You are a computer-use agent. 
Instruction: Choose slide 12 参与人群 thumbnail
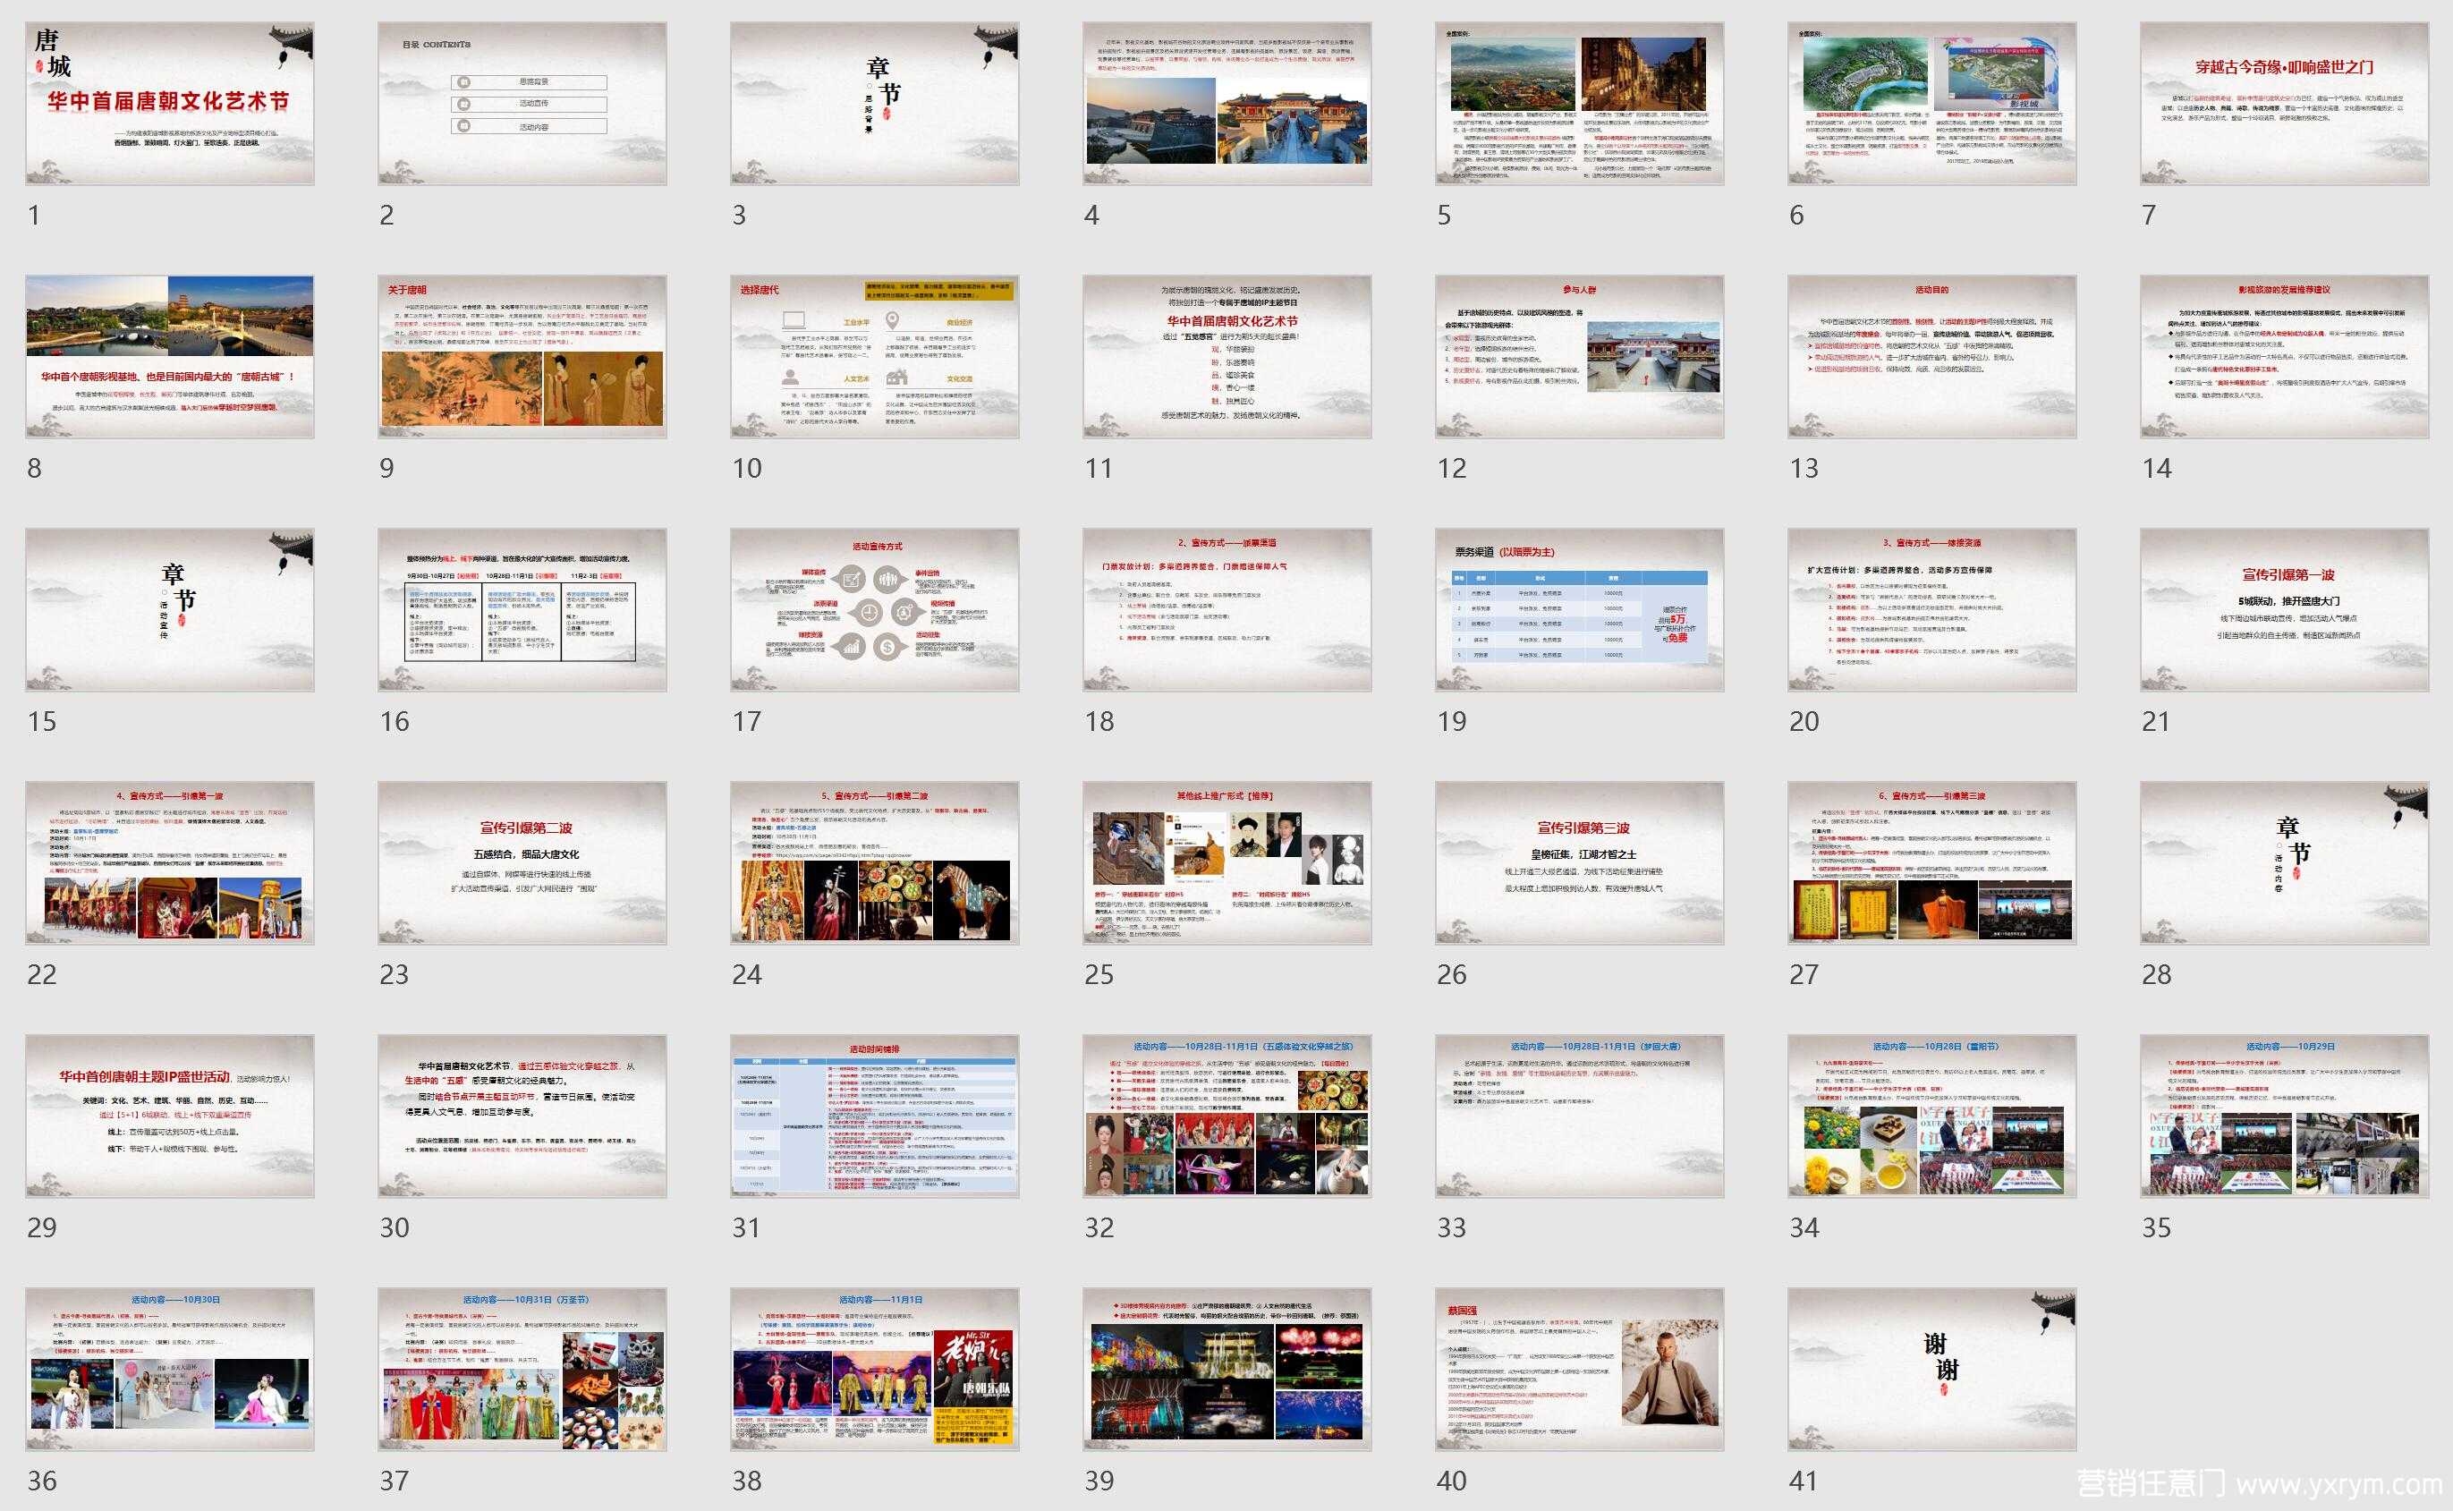1580,357
